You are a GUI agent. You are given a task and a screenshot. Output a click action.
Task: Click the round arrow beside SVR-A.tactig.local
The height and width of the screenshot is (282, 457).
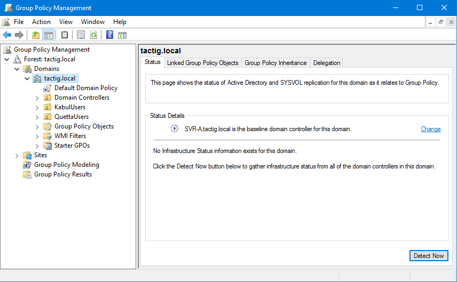174,128
